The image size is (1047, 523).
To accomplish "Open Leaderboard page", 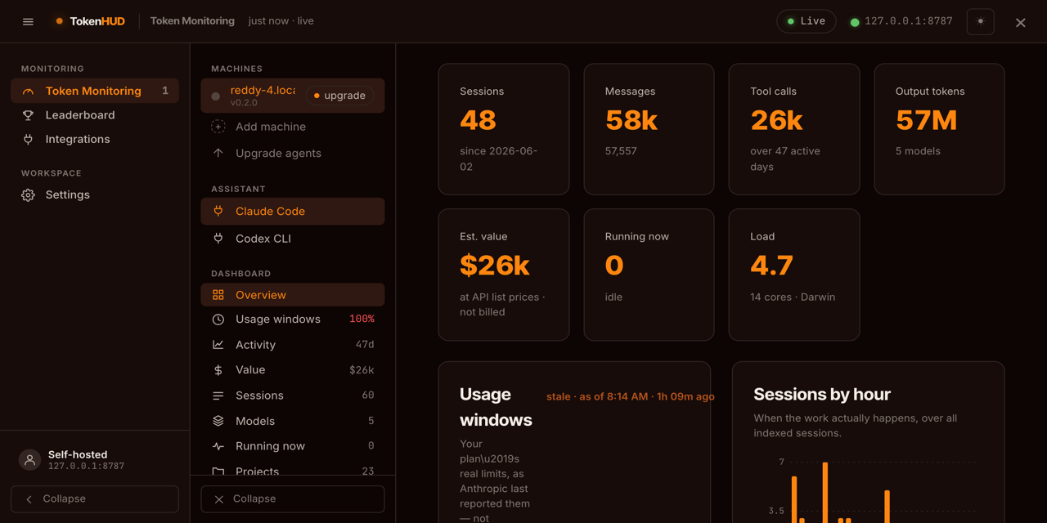I will coord(95,115).
